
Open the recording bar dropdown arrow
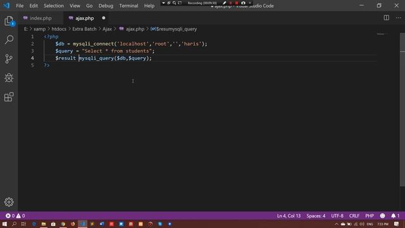click(x=163, y=3)
